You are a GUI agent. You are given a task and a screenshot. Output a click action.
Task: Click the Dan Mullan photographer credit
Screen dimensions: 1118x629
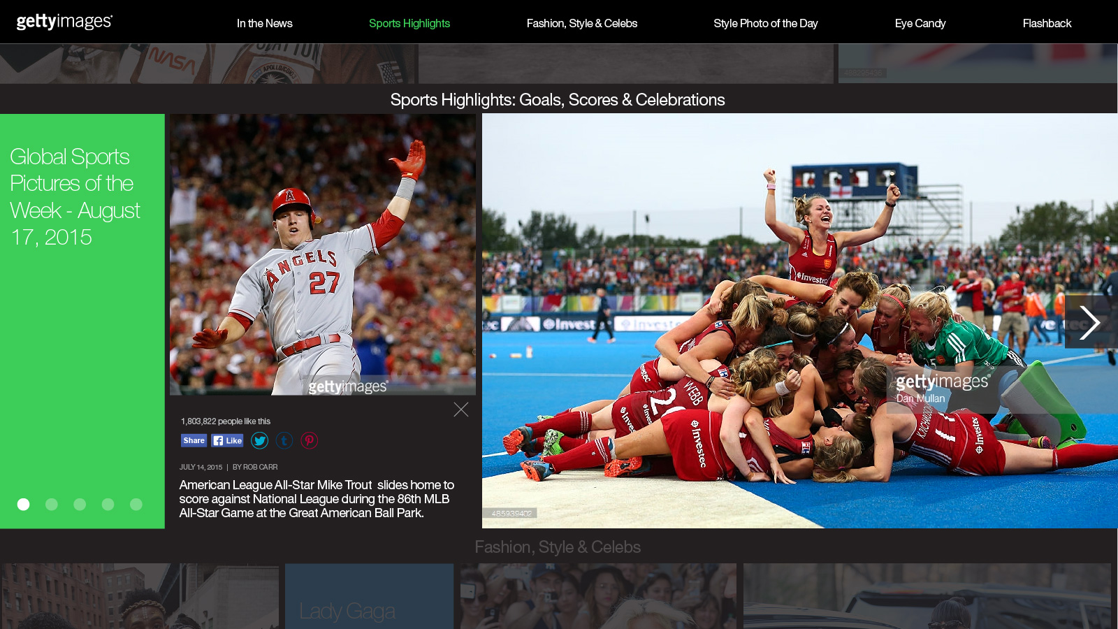click(x=920, y=398)
